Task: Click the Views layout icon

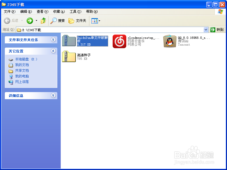Action: click(94, 21)
